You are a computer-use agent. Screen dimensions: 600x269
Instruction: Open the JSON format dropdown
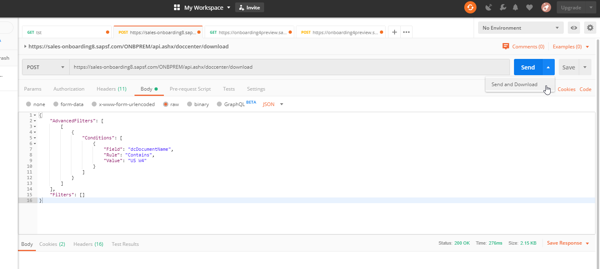[273, 104]
